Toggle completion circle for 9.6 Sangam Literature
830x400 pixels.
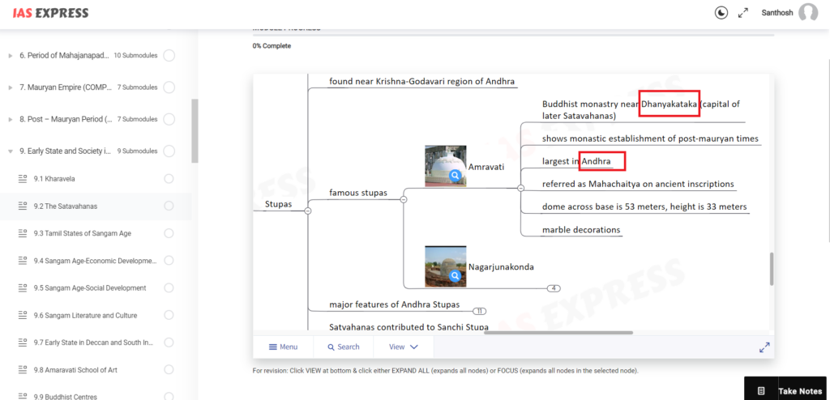pyautogui.click(x=169, y=315)
